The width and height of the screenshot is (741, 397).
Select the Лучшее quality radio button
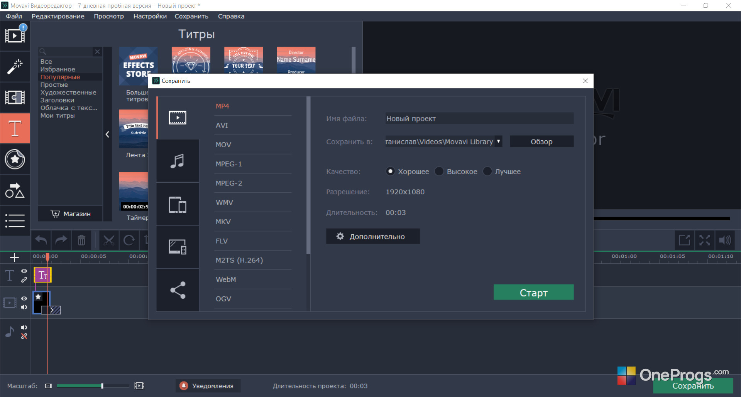[x=487, y=172]
